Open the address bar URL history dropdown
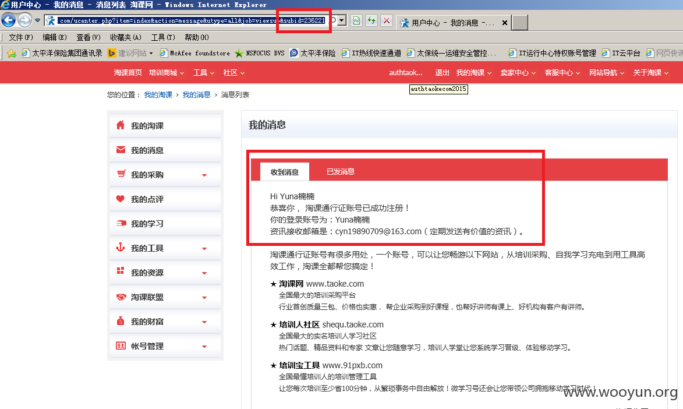 pos(342,20)
